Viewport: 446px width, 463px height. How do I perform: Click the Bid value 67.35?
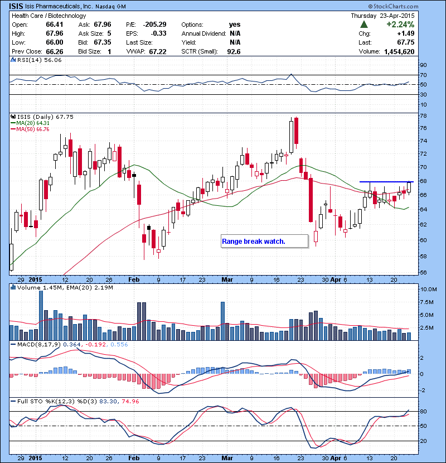point(103,42)
